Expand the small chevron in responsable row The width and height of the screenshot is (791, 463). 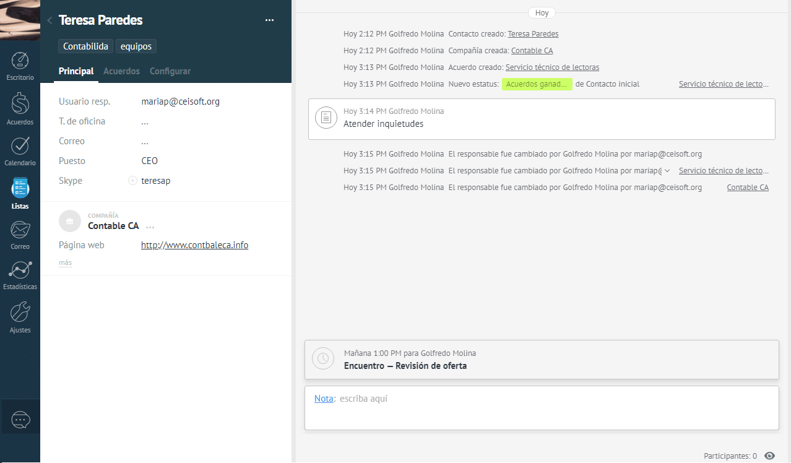pyautogui.click(x=667, y=171)
